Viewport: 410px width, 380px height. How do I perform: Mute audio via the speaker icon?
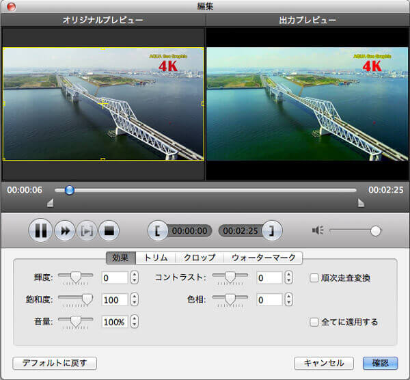pos(318,230)
